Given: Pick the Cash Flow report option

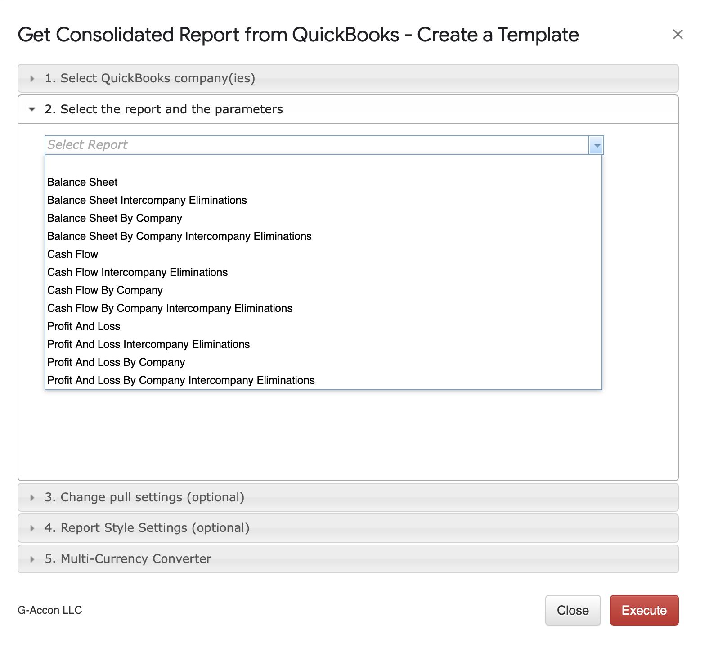Looking at the screenshot, I should click(323, 254).
